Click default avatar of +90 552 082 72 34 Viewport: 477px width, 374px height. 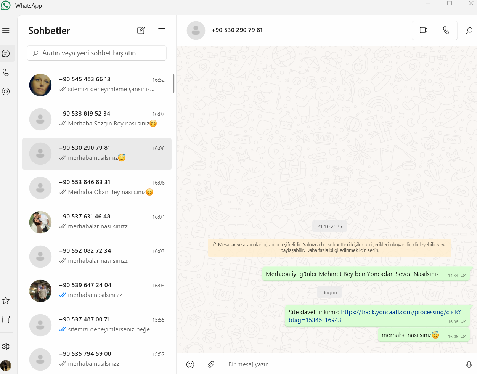pyautogui.click(x=40, y=257)
